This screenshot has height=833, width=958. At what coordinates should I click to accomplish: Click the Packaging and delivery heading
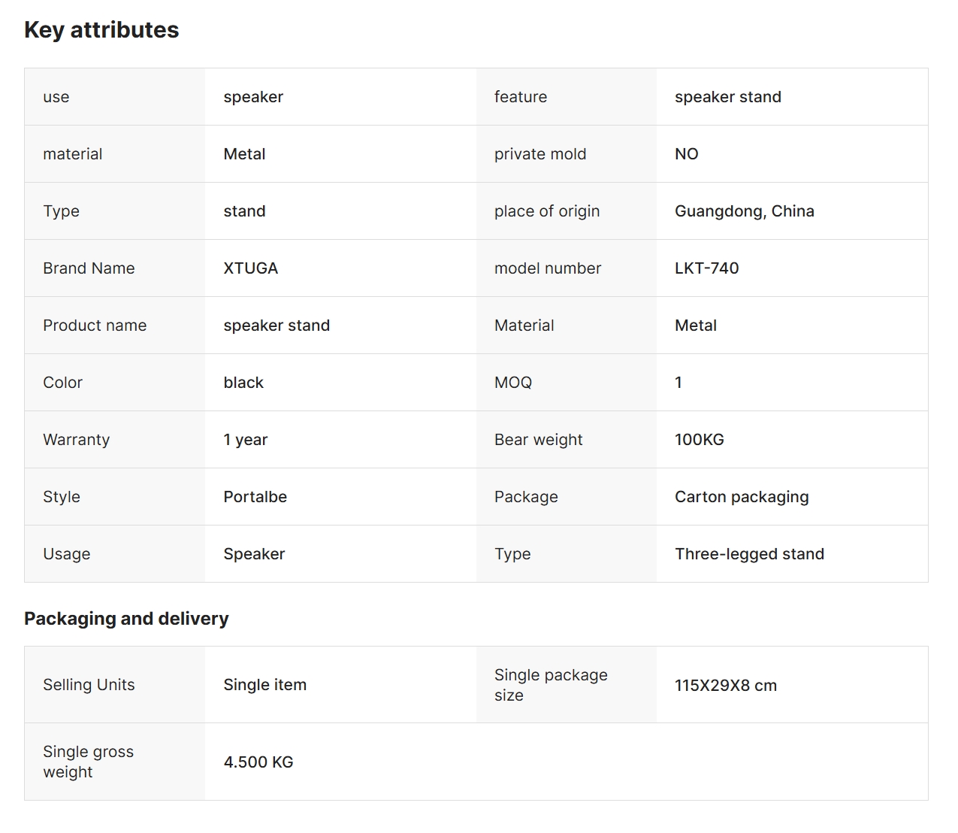(126, 619)
